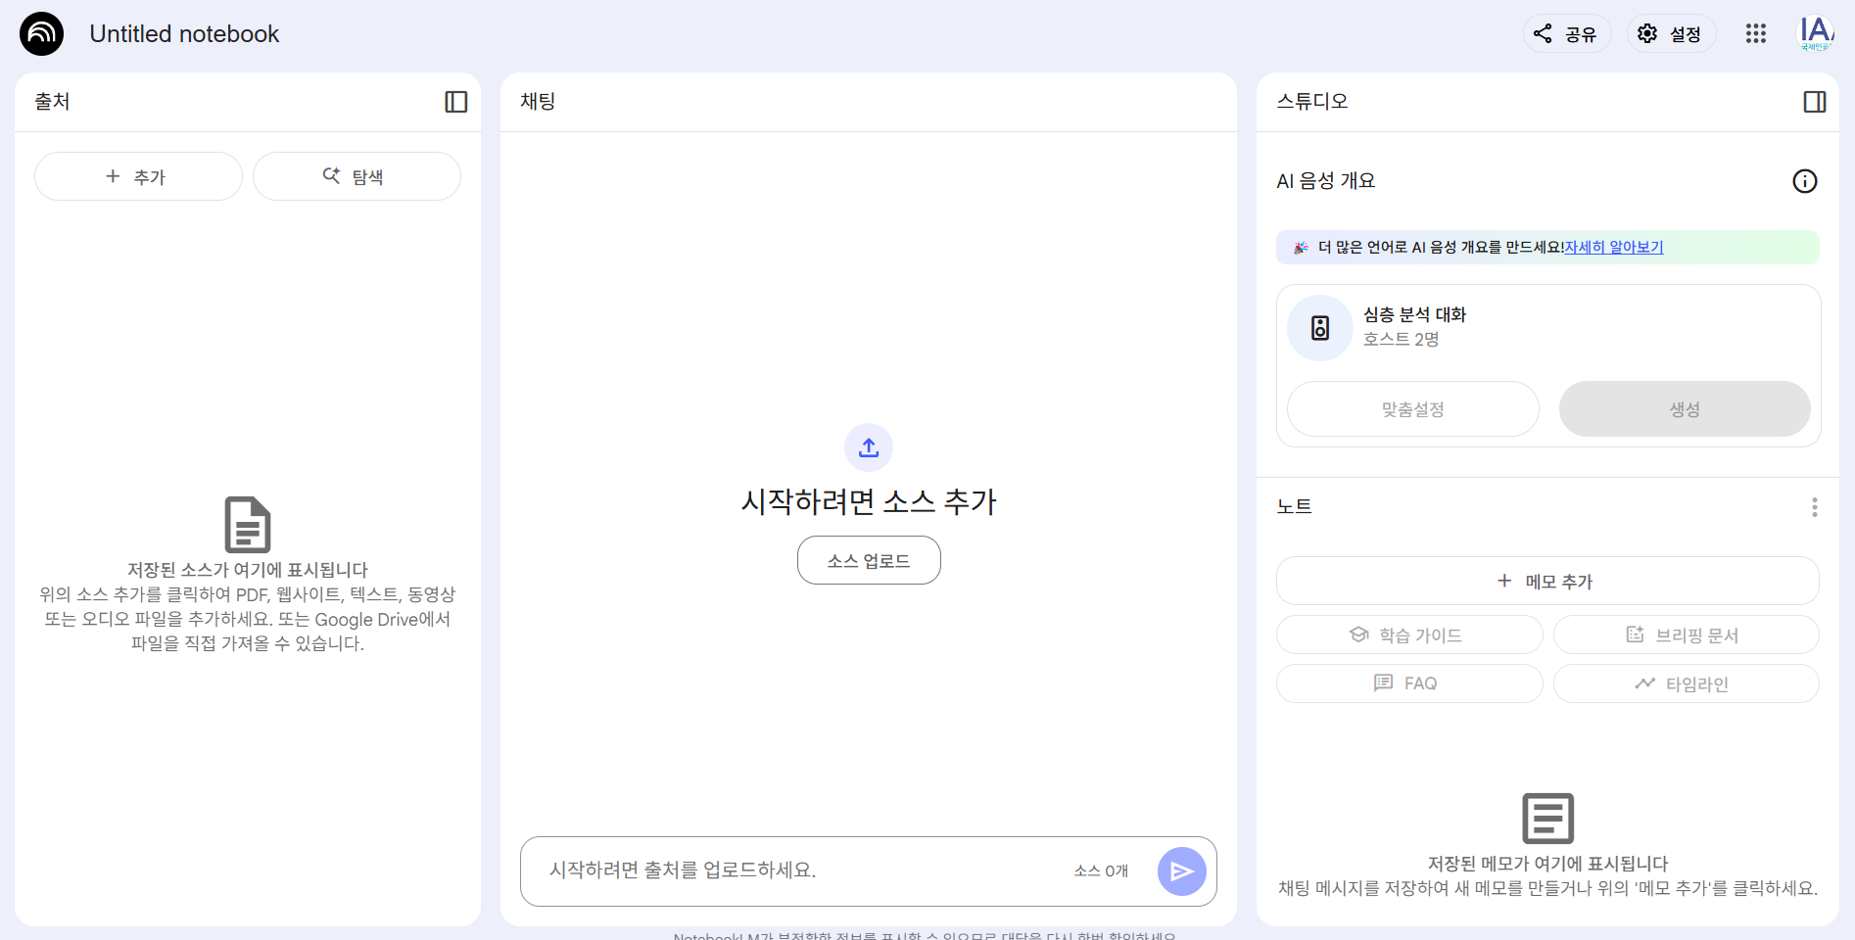Open the 자세히 알아보기 link
1855x940 pixels.
[1613, 248]
